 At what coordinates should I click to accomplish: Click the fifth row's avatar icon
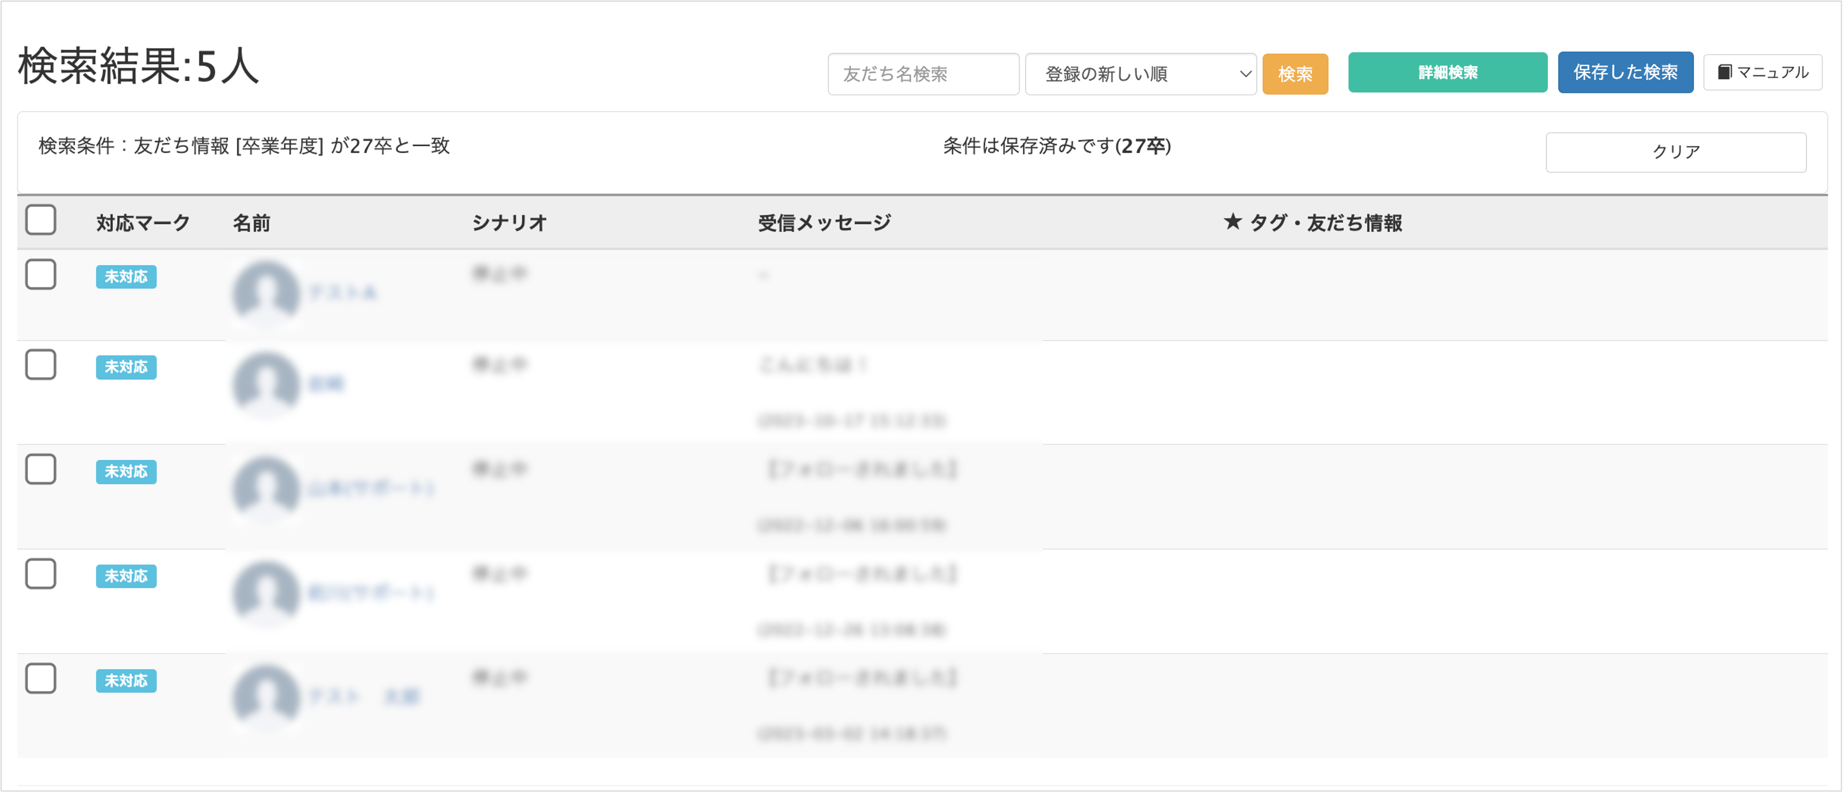pyautogui.click(x=266, y=696)
